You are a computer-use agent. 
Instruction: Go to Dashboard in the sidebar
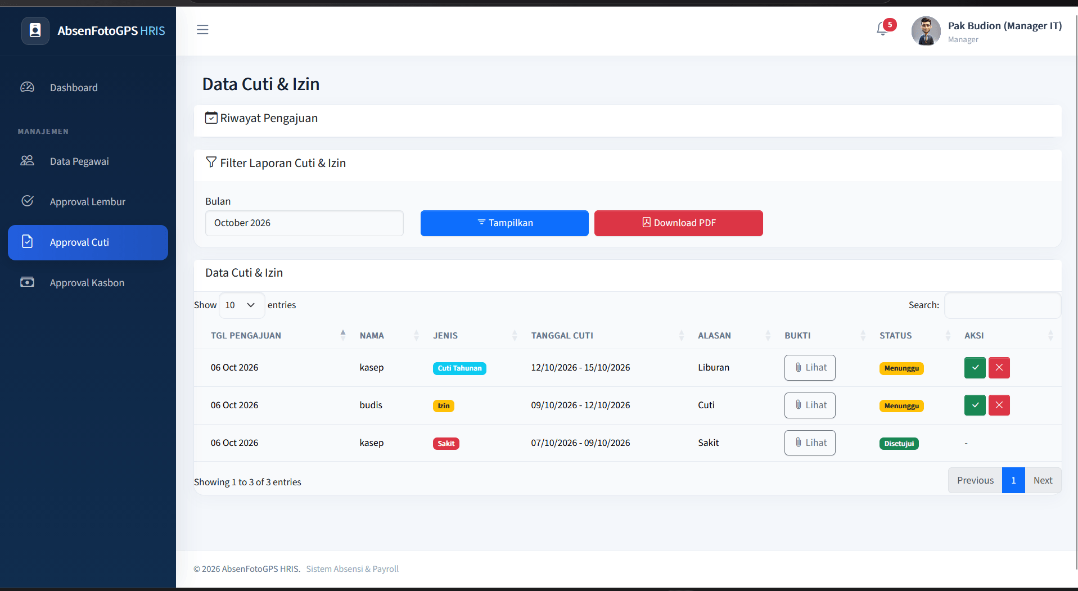coord(88,88)
